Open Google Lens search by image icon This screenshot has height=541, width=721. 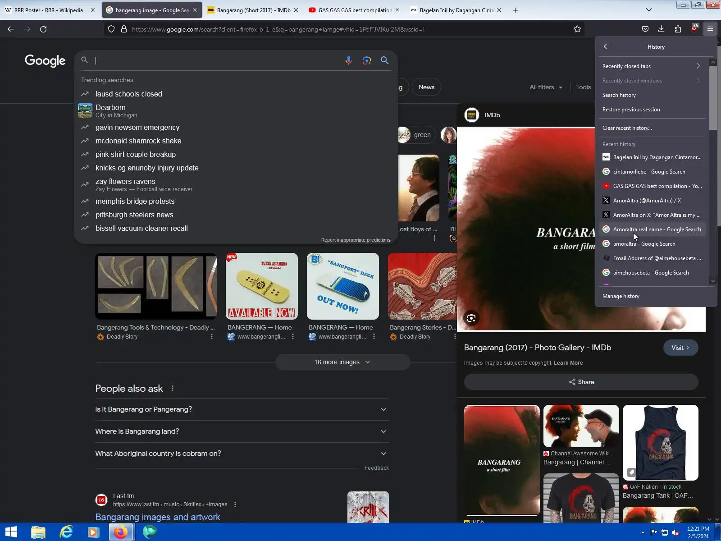point(367,60)
